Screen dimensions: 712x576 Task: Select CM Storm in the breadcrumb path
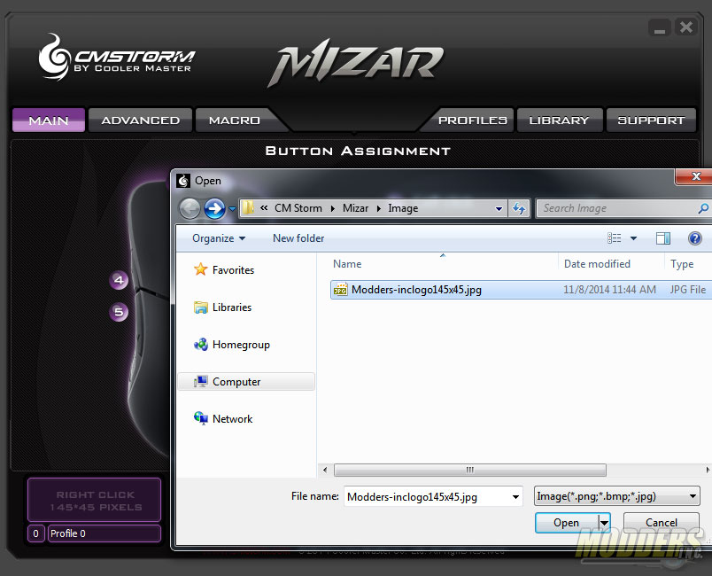(298, 208)
